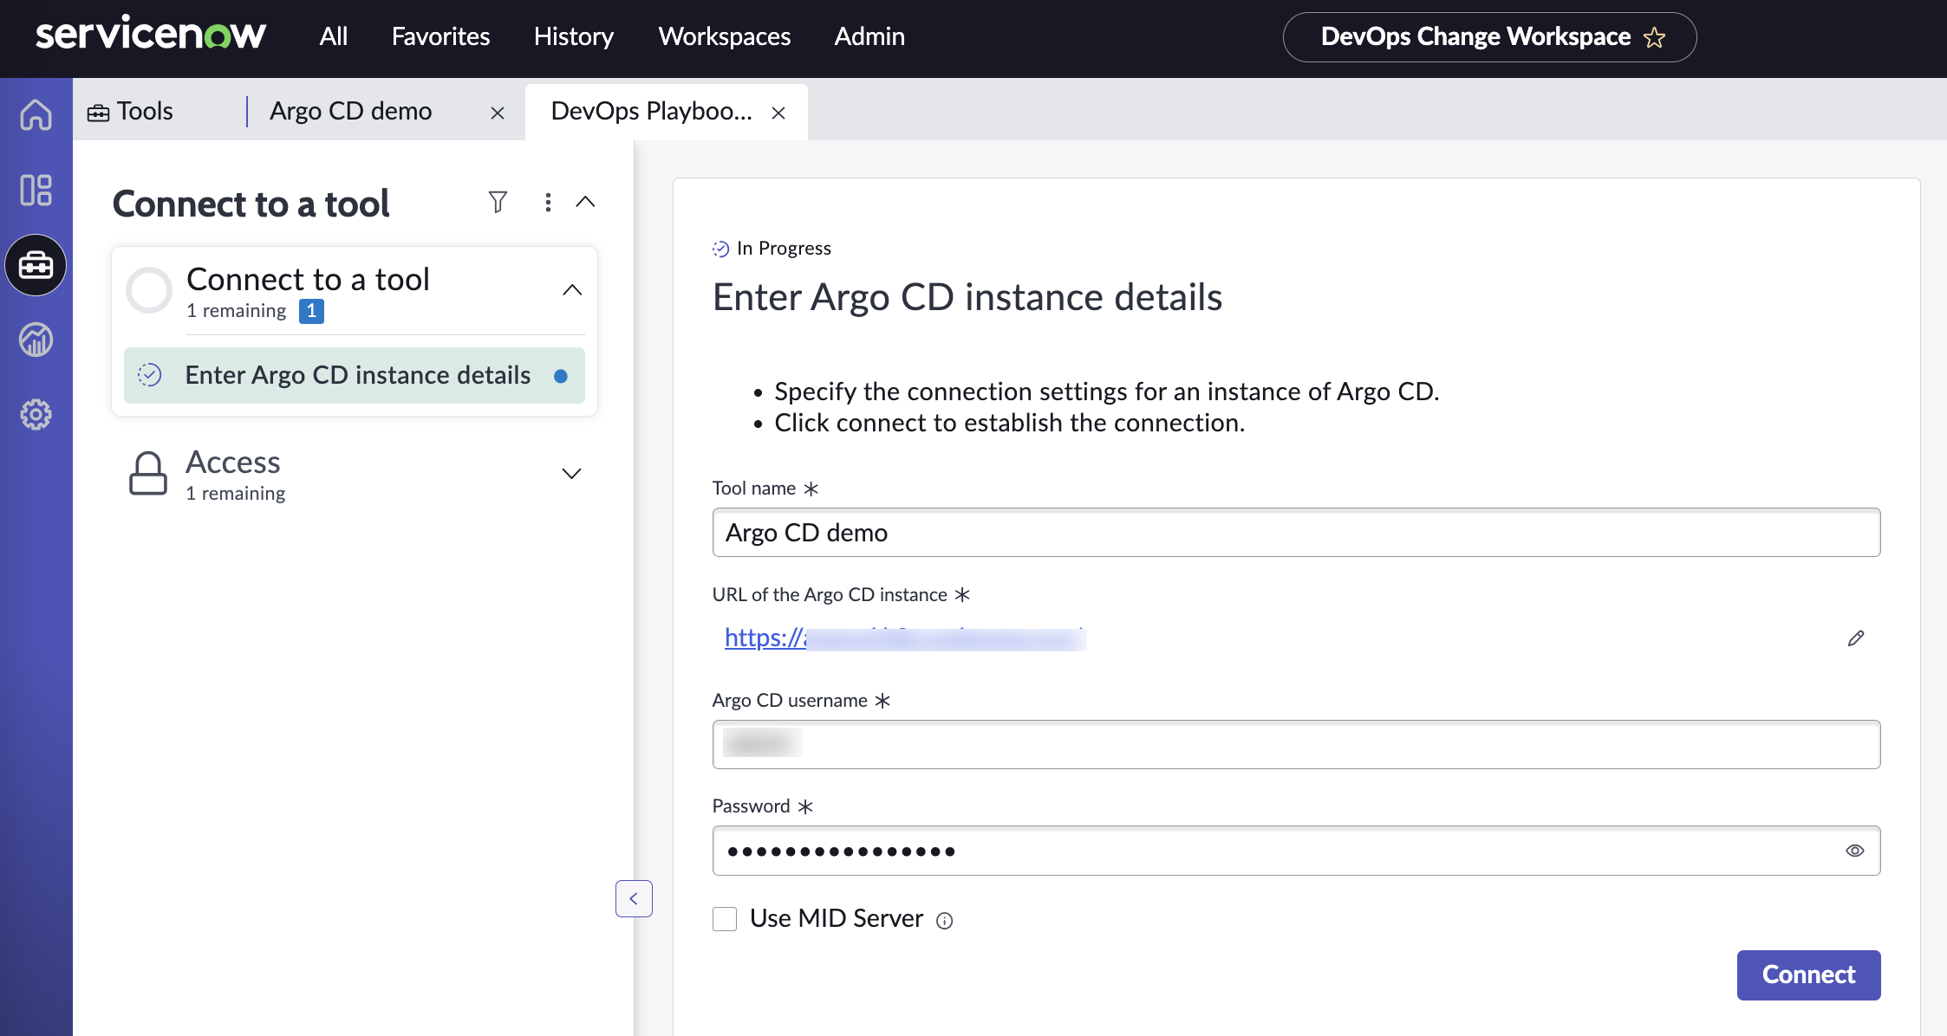Open the Favorites menu
Screen dimensions: 1947x1036
[x=441, y=36]
